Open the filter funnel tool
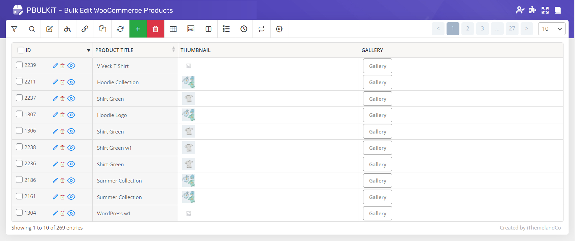575x241 pixels. pos(14,29)
